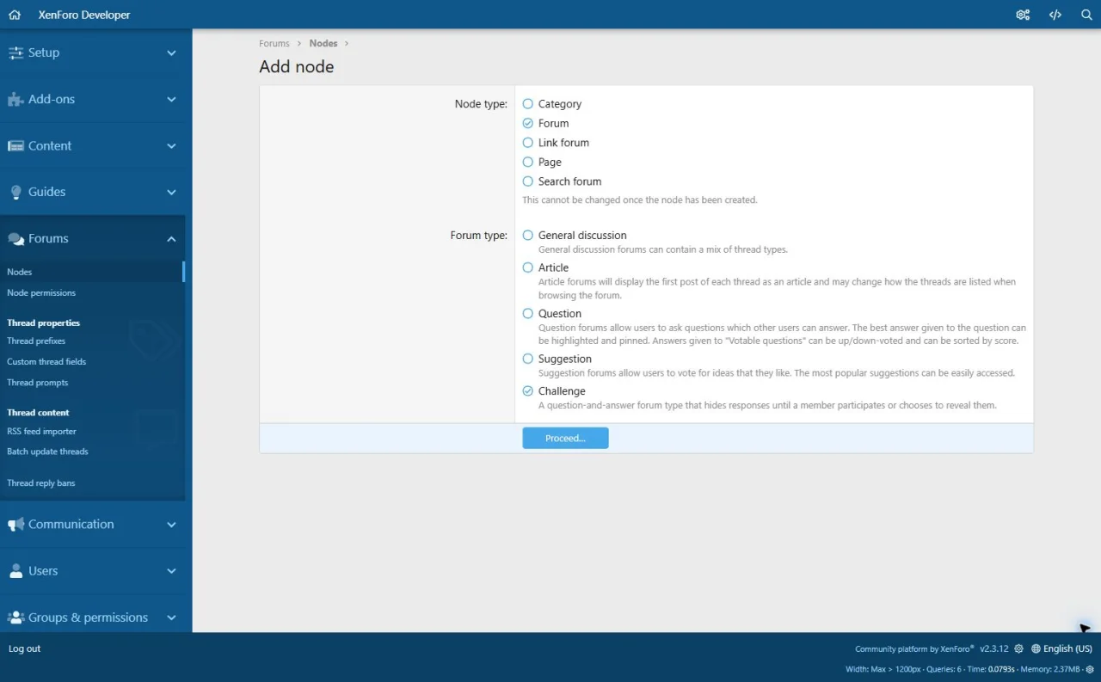The image size is (1101, 682).
Task: Click the Guides lightbulb icon
Action: pos(15,192)
